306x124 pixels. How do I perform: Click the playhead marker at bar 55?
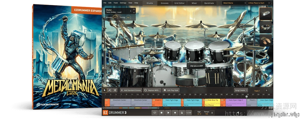pos(247,96)
